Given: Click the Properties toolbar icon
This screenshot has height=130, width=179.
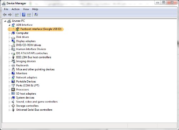Looking at the screenshot, I should (x=29, y=15).
